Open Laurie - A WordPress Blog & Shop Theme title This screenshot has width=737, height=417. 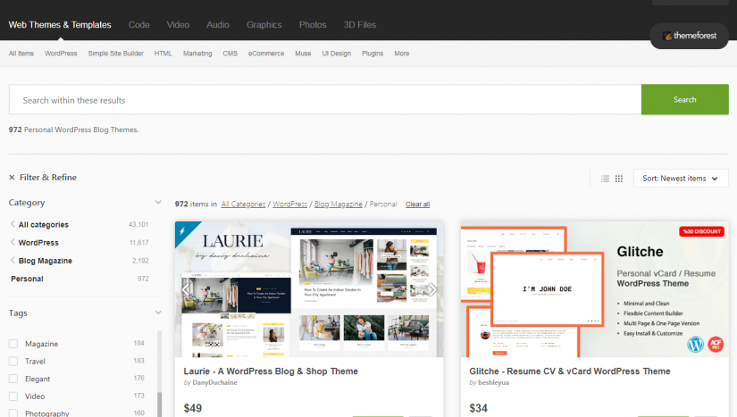pyautogui.click(x=271, y=371)
